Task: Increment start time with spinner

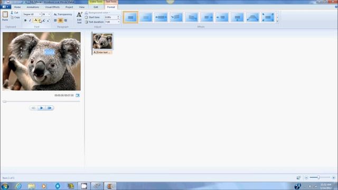Action: 118,16
